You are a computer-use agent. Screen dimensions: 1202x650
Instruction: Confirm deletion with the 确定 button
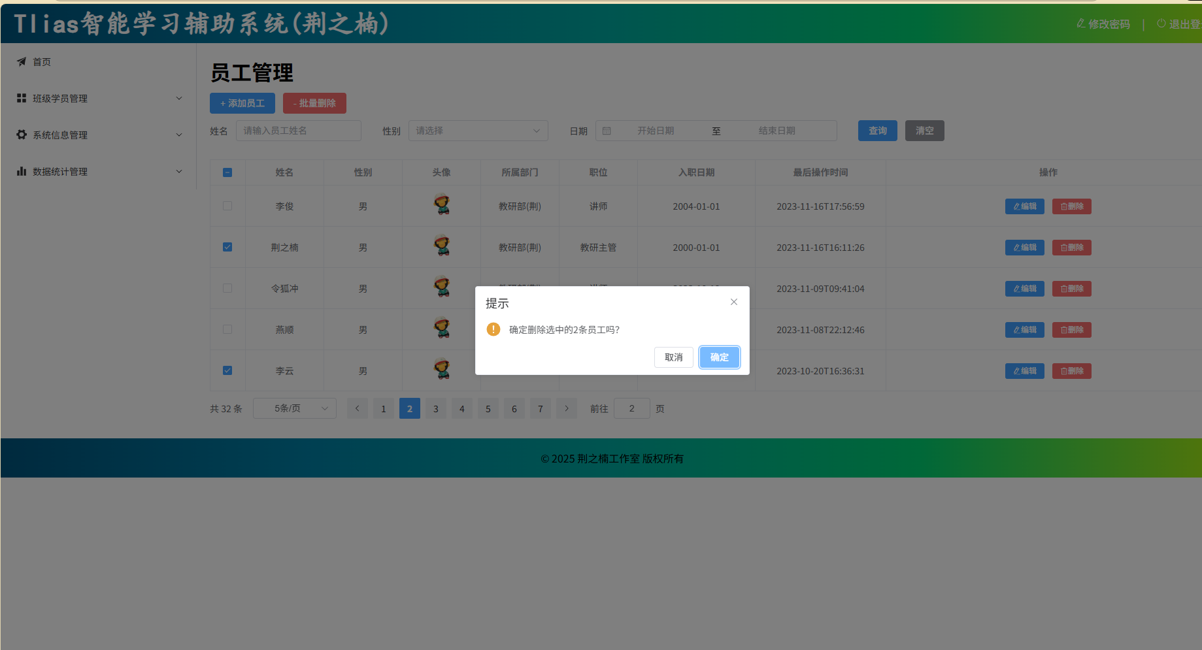(x=719, y=357)
